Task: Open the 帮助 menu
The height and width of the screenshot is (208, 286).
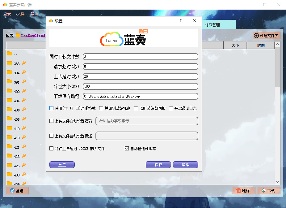Action: [34, 14]
